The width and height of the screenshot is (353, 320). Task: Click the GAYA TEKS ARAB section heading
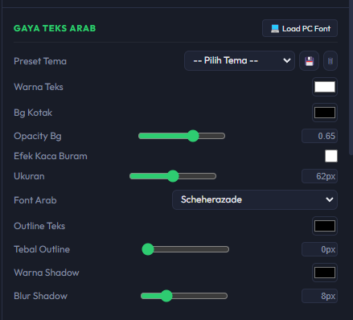point(55,28)
